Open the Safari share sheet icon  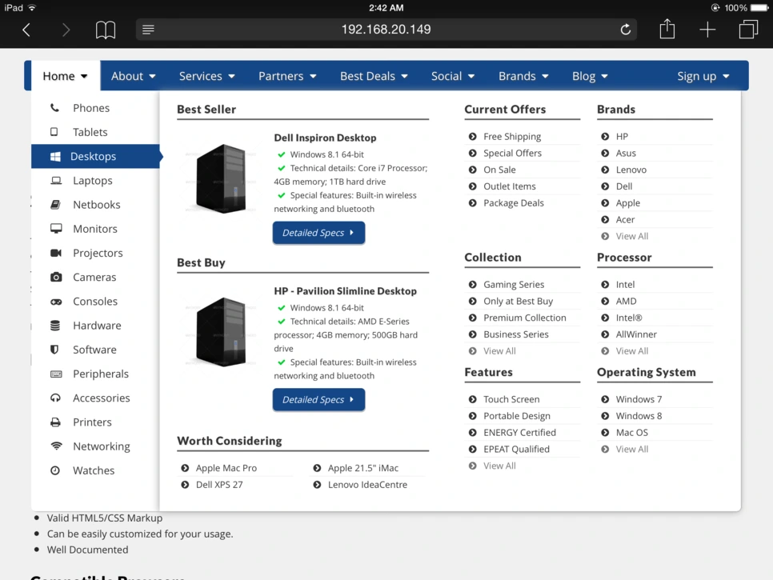pos(667,29)
